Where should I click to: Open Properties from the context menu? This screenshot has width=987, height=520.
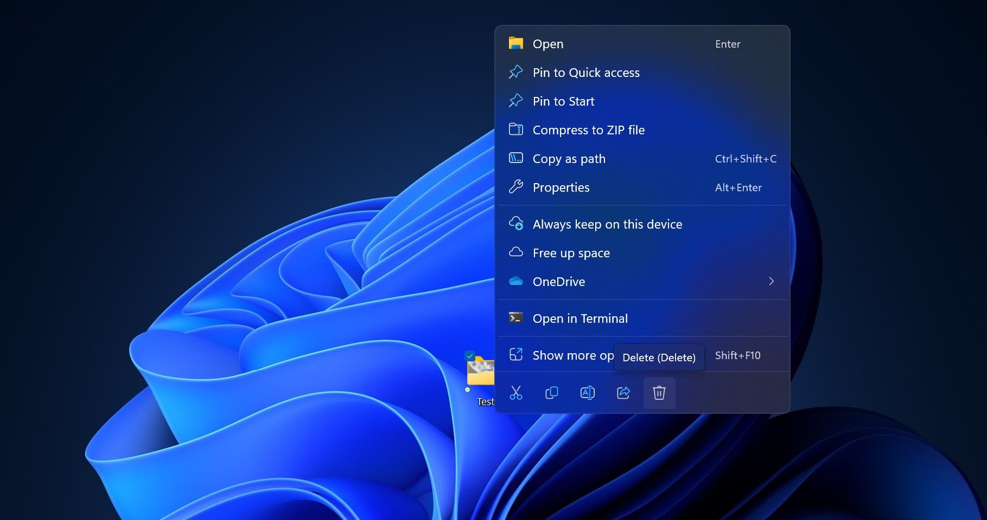click(561, 187)
